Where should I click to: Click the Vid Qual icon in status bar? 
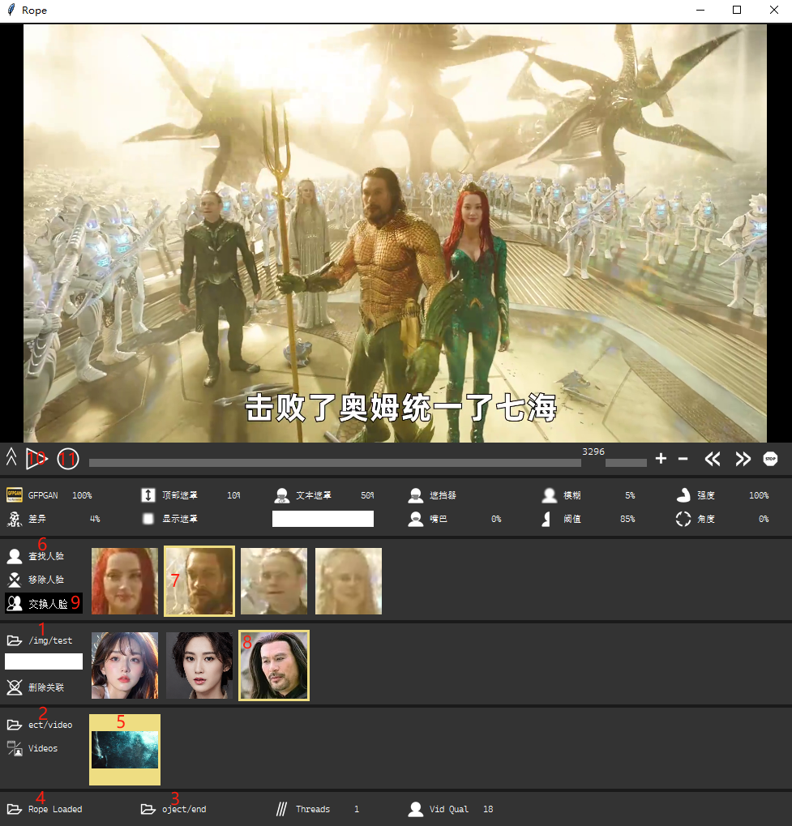pos(416,808)
